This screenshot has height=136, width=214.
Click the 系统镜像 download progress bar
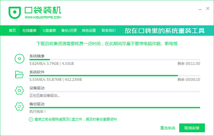pyautogui.click(x=115, y=60)
